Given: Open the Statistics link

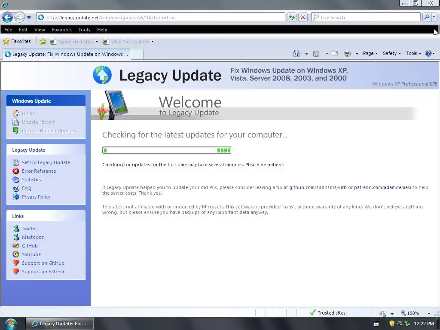Looking at the screenshot, I should pos(31,180).
